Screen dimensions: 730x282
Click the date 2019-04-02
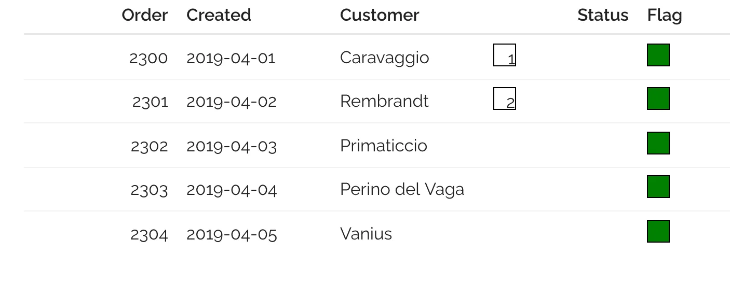pos(231,102)
